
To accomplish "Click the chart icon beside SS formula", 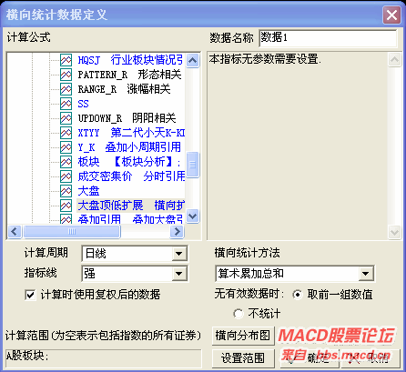I will click(66, 104).
